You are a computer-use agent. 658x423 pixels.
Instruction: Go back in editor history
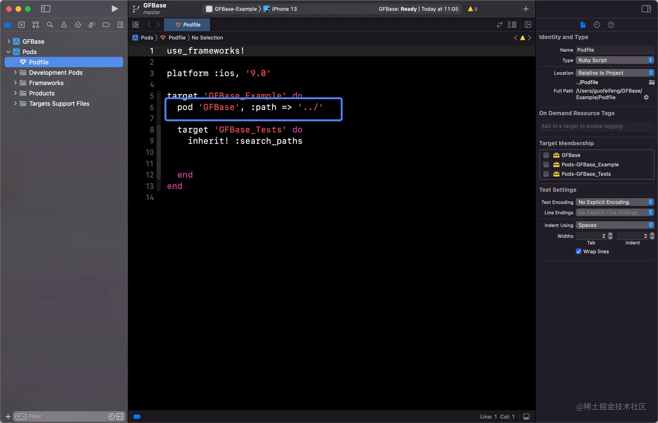click(149, 25)
